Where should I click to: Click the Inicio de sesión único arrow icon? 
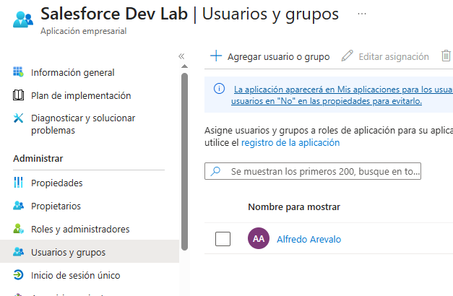click(18, 274)
